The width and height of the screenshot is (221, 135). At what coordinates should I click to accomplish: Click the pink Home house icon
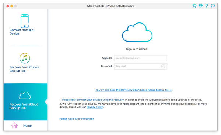point(14,125)
